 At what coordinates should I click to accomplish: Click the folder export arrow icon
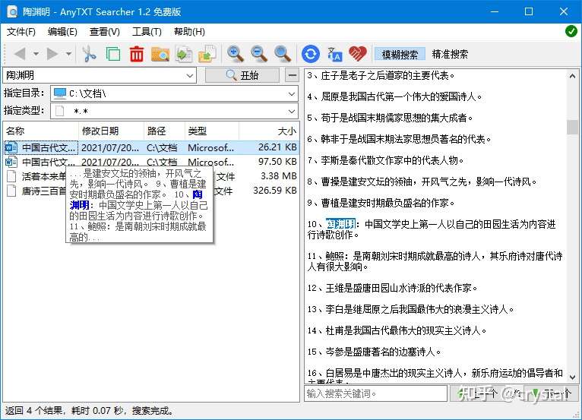[207, 54]
